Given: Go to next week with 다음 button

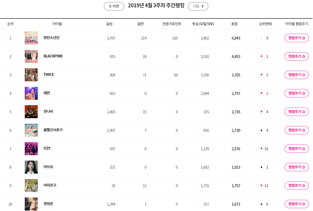Looking at the screenshot, I should pos(198,6).
